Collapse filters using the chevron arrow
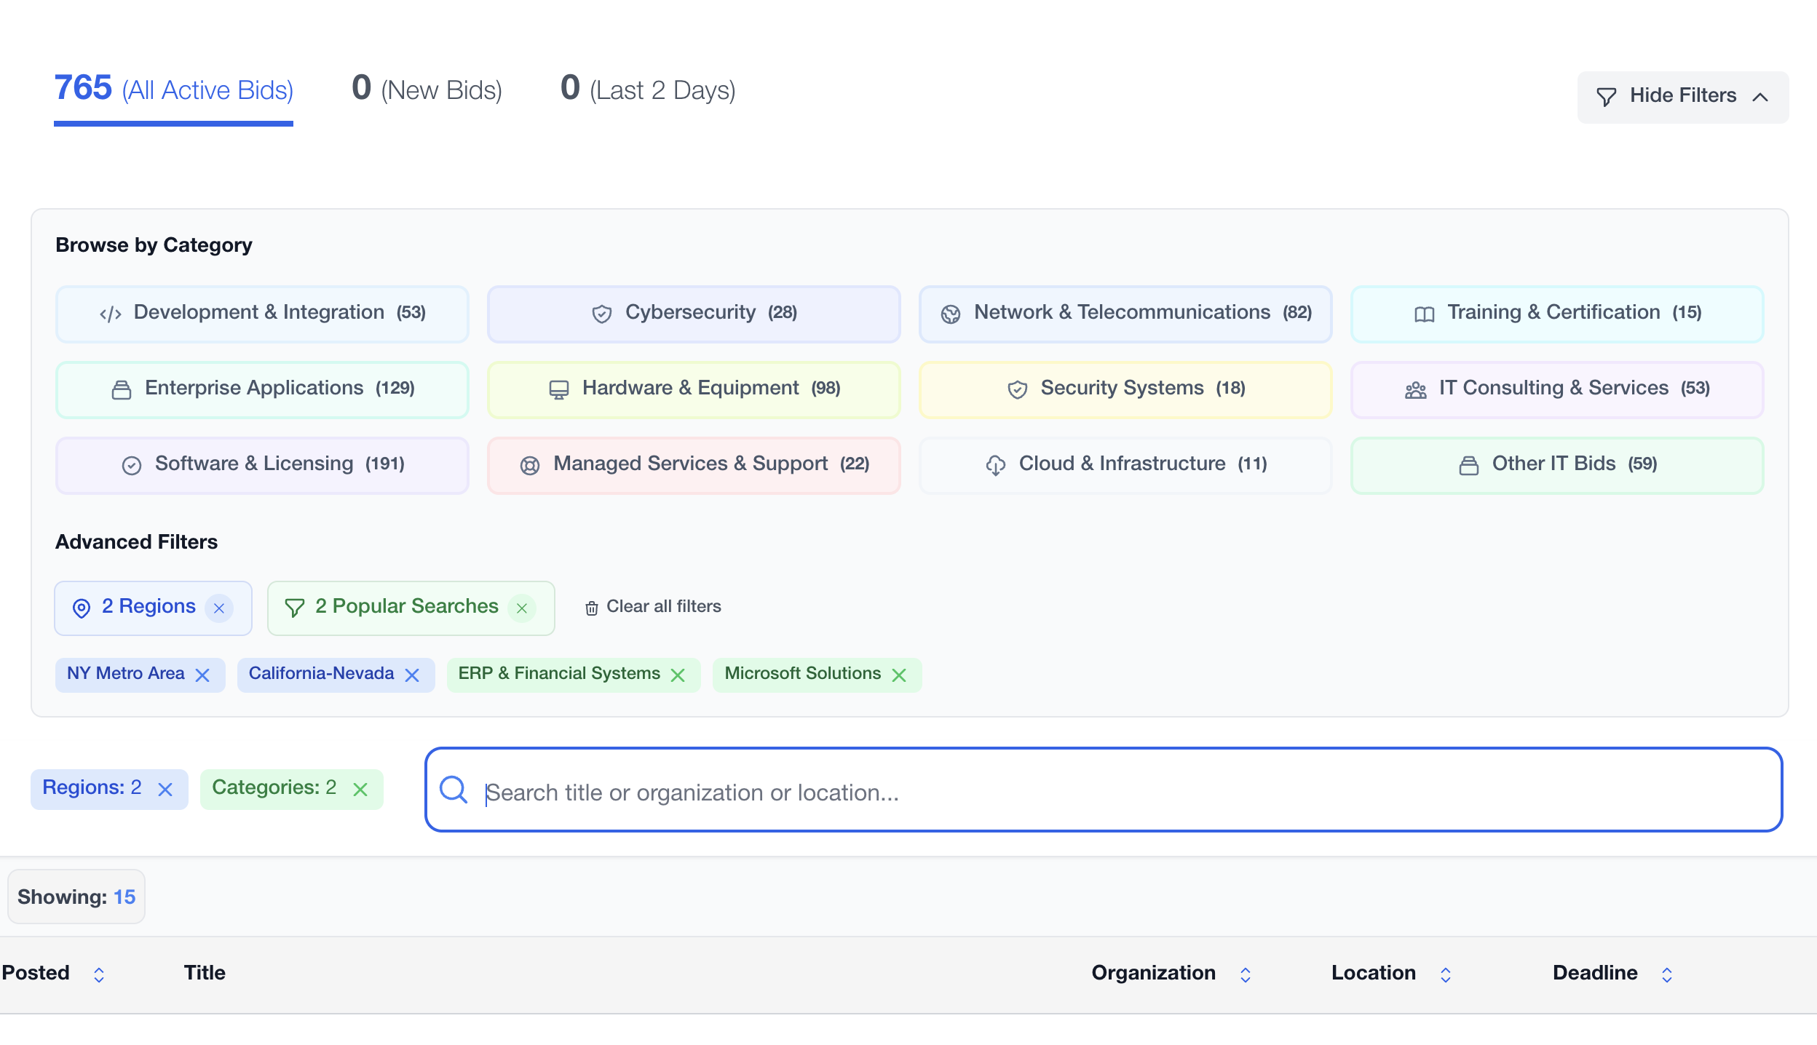The height and width of the screenshot is (1045, 1817). (x=1760, y=97)
